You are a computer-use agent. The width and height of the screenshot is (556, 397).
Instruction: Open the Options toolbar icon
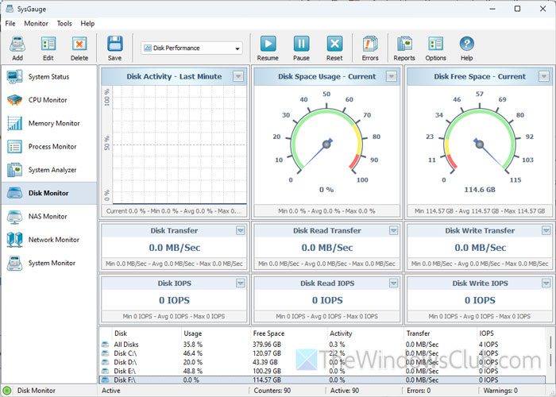(435, 44)
